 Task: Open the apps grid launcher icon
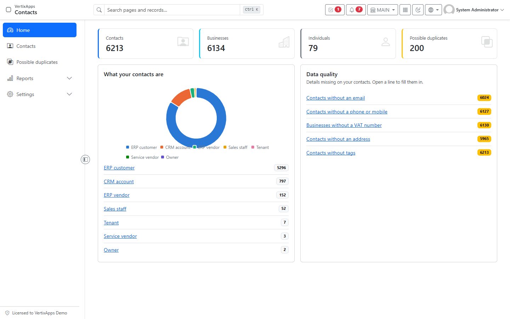coord(405,10)
